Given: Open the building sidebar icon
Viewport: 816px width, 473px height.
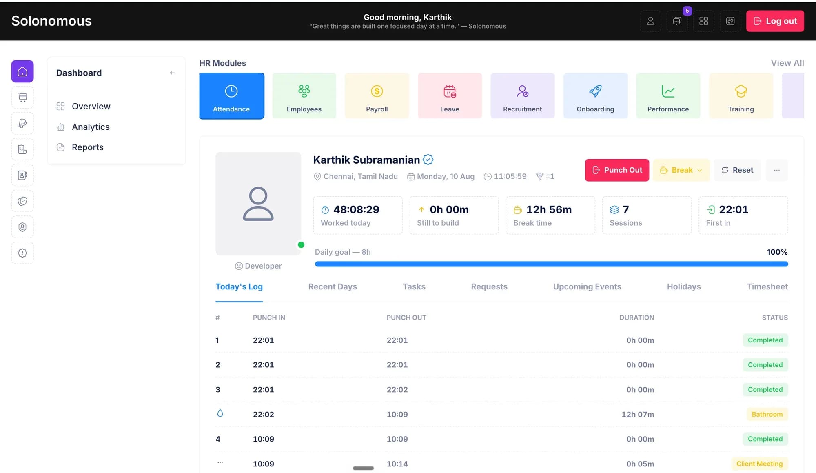Looking at the screenshot, I should click(x=22, y=149).
